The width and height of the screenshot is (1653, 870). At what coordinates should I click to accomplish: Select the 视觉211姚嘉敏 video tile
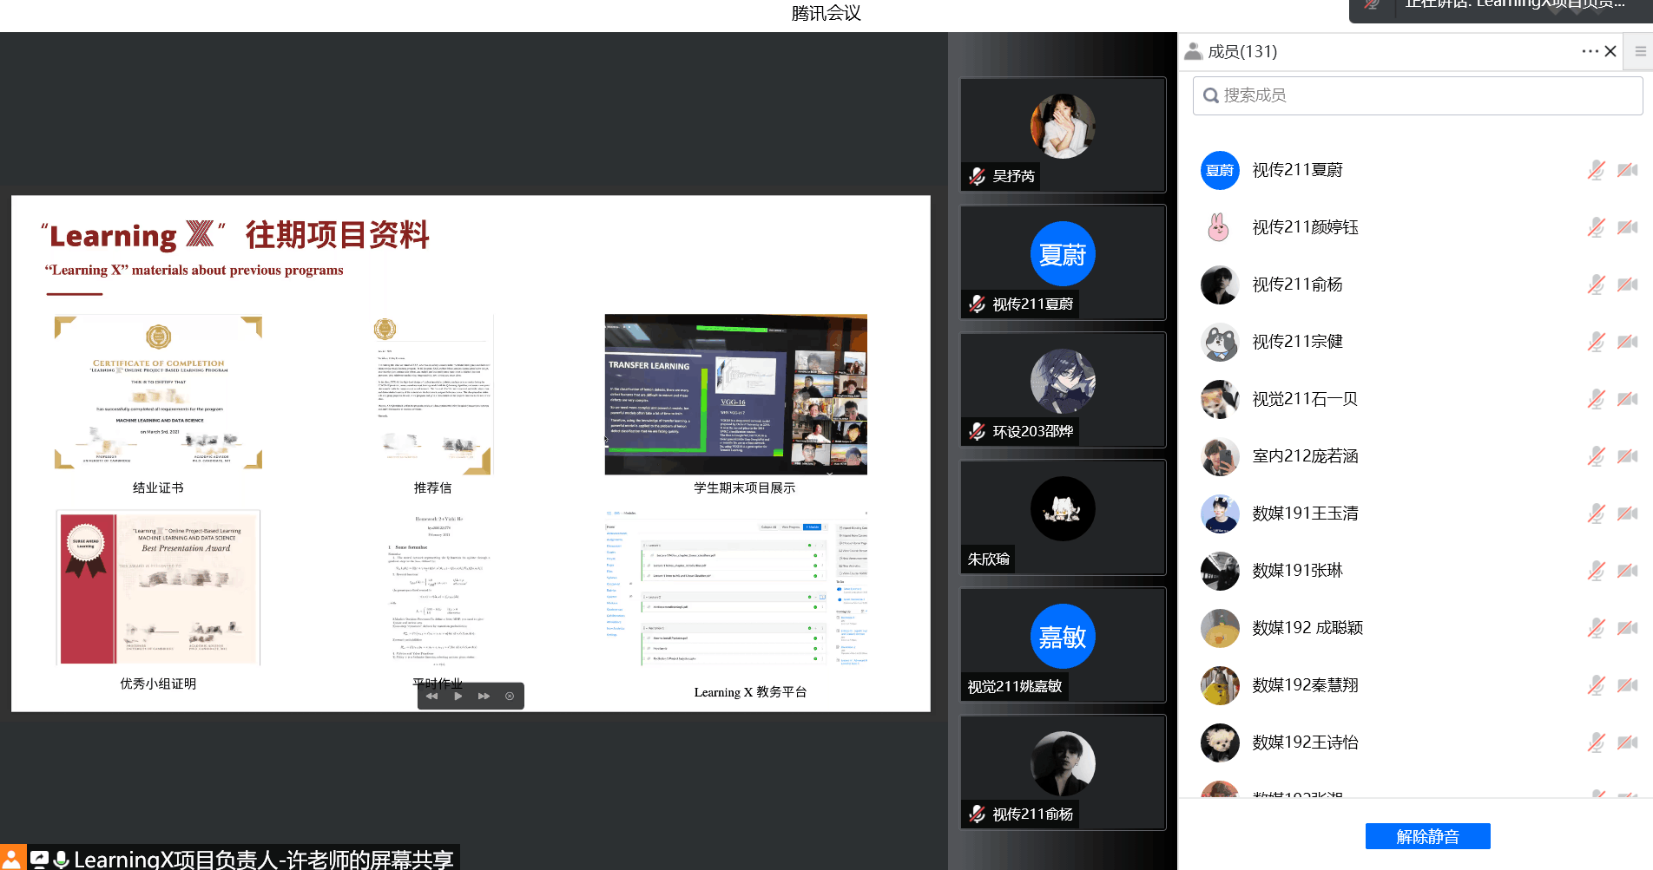tap(1063, 644)
